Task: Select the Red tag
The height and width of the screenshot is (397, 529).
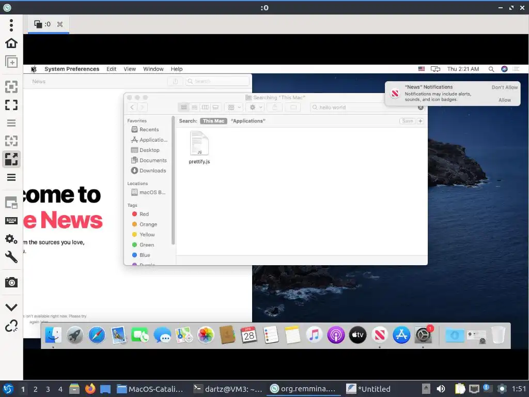Action: pos(141,214)
